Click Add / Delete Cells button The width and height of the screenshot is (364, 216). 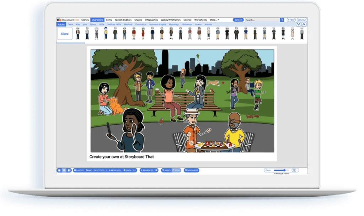pos(96,170)
